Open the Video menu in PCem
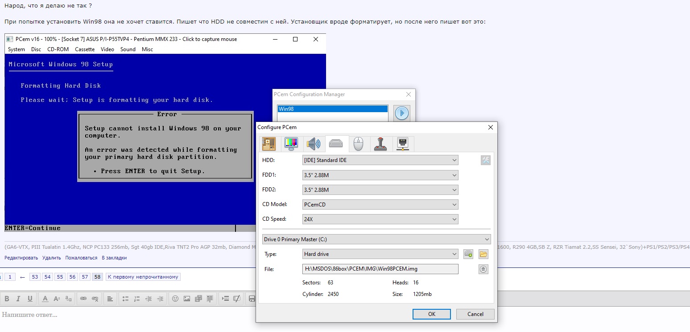Screen dimensions: 690x332 (x=107, y=49)
